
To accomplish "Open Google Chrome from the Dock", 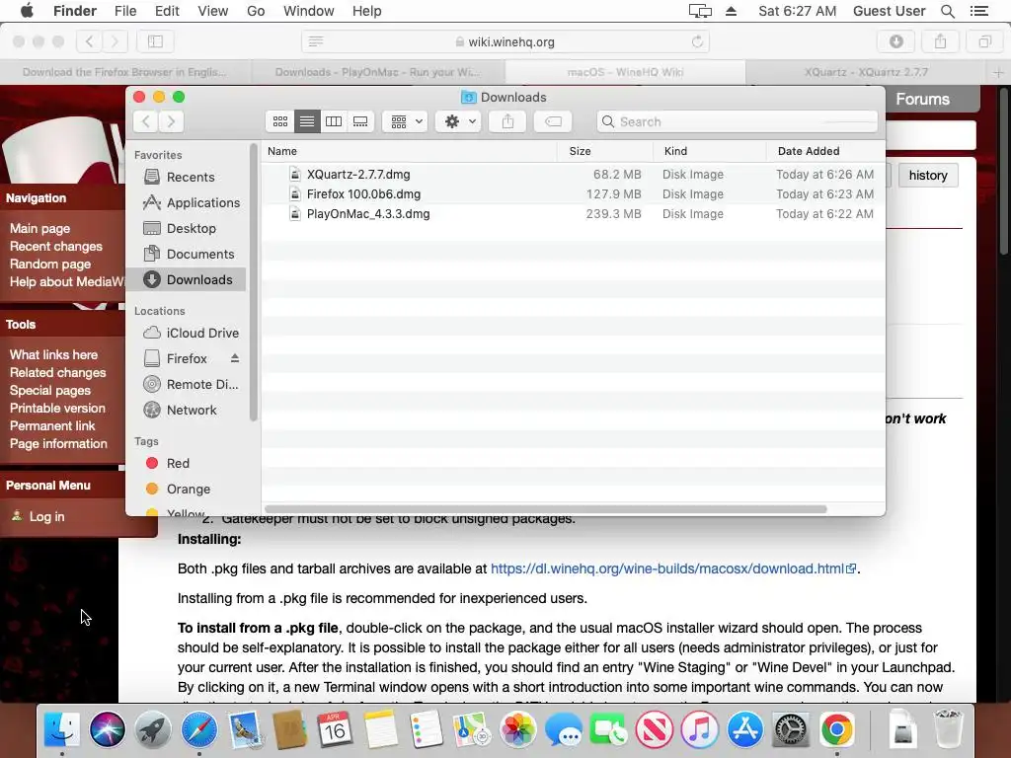I will click(x=836, y=729).
